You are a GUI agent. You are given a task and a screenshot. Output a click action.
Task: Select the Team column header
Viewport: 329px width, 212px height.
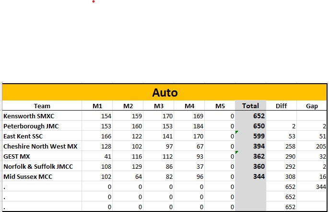coord(42,106)
